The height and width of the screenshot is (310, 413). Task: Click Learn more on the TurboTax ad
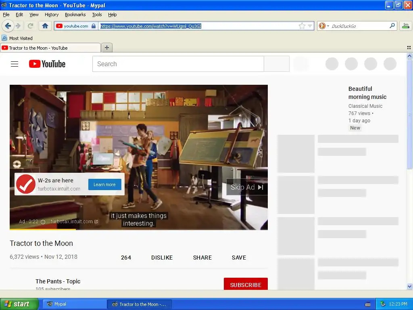104,184
